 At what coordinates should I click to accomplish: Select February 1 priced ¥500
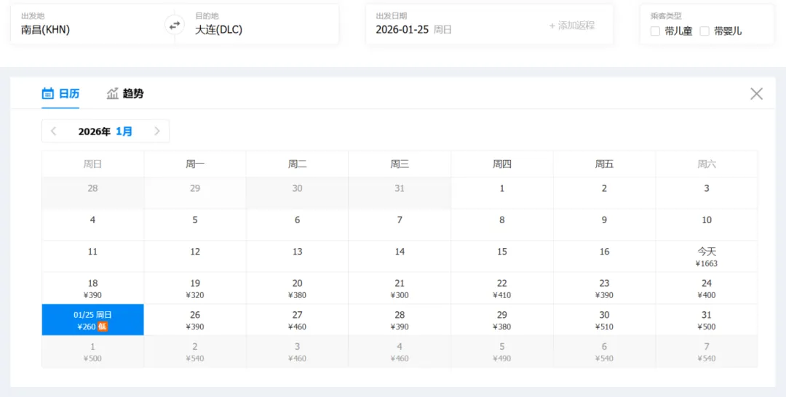(92, 351)
